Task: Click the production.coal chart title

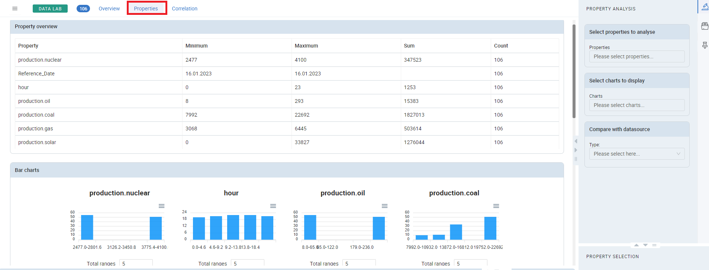Action: point(454,193)
